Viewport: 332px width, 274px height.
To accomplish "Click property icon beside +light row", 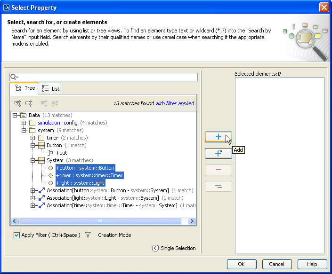I will coord(50,183).
